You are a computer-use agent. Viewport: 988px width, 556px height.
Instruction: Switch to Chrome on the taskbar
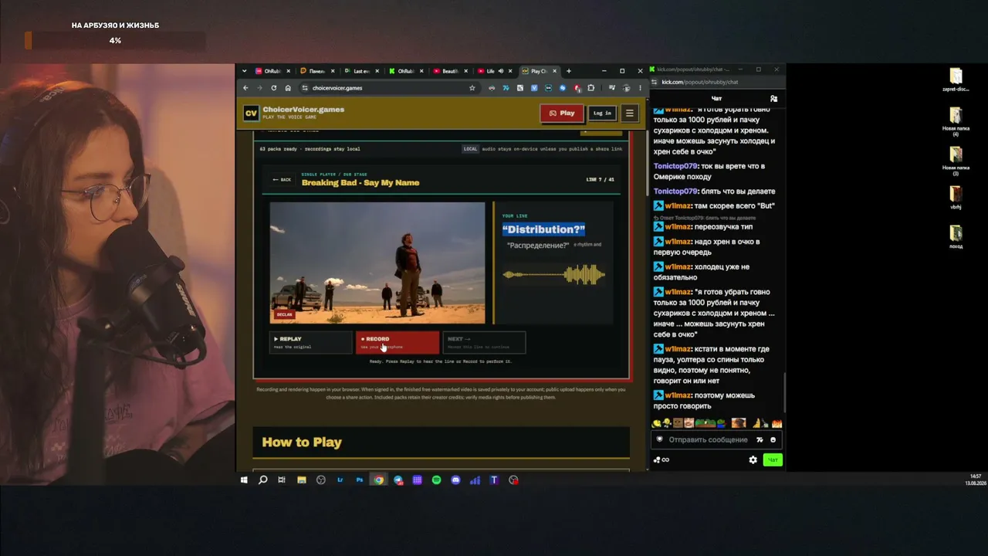378,480
